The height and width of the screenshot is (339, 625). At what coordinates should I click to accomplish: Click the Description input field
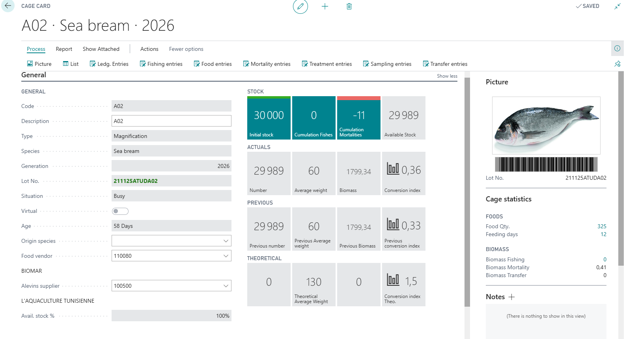(171, 121)
